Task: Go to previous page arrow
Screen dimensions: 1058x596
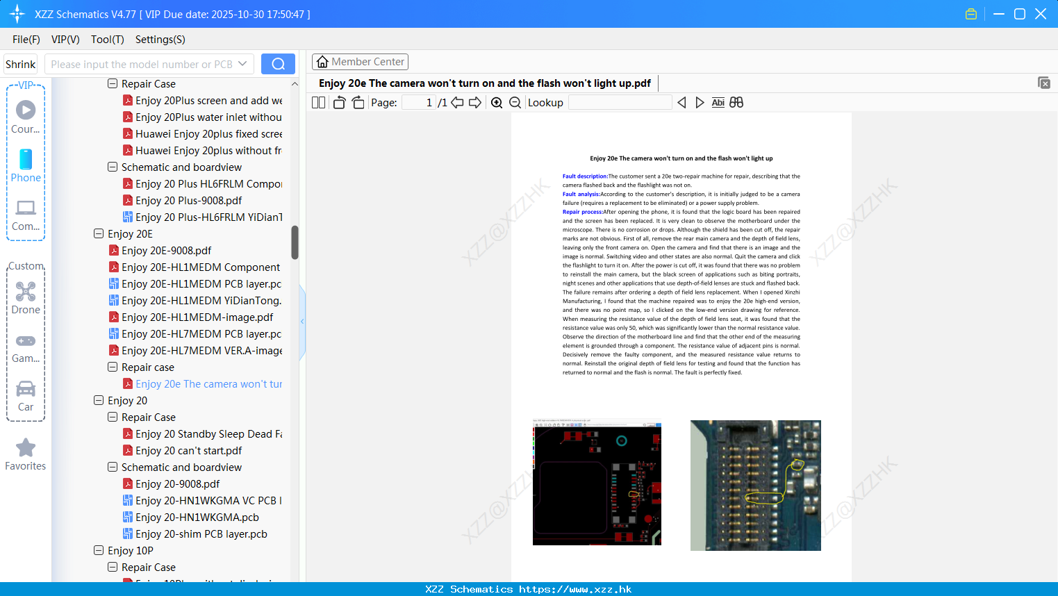Action: pos(457,102)
